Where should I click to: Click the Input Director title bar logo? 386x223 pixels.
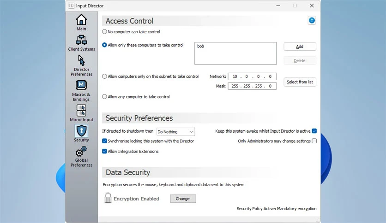tap(71, 6)
